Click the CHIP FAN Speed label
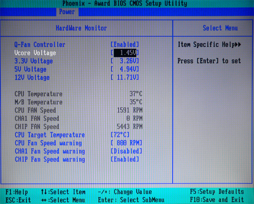The height and width of the screenshot is (204, 254). (x=37, y=127)
